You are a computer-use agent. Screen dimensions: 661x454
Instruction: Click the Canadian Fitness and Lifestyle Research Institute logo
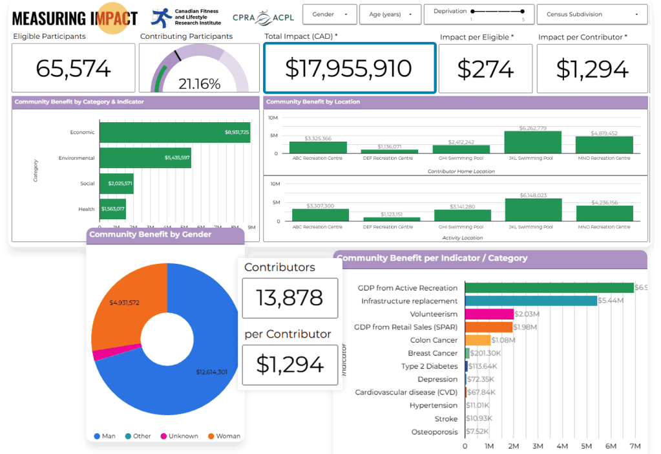[185, 17]
